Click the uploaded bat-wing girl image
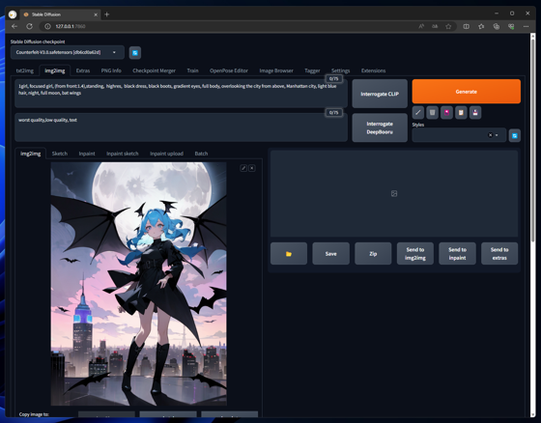The width and height of the screenshot is (541, 423). click(139, 284)
